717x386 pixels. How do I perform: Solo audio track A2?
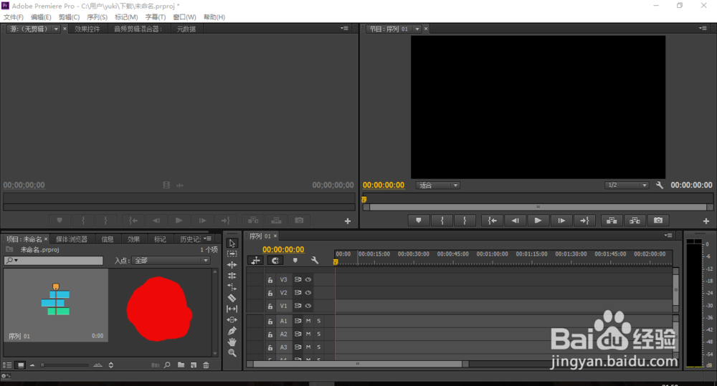coord(319,334)
